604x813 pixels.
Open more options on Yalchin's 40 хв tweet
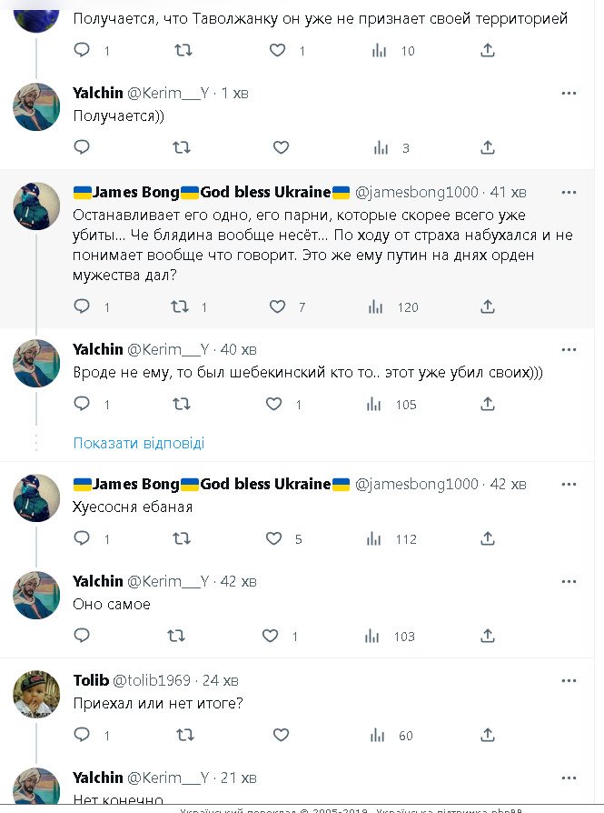click(x=569, y=349)
